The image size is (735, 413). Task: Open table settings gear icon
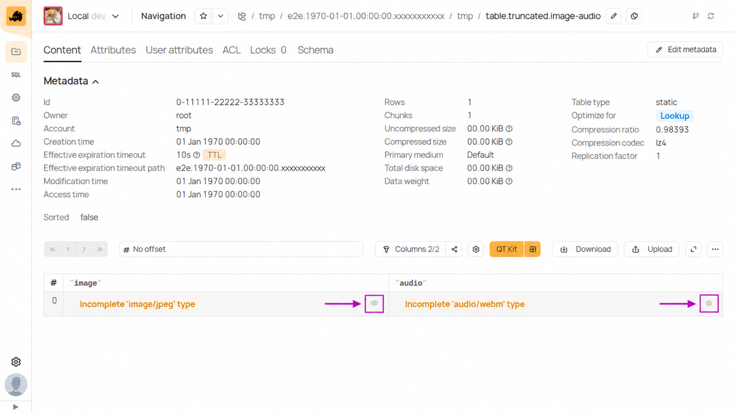476,249
